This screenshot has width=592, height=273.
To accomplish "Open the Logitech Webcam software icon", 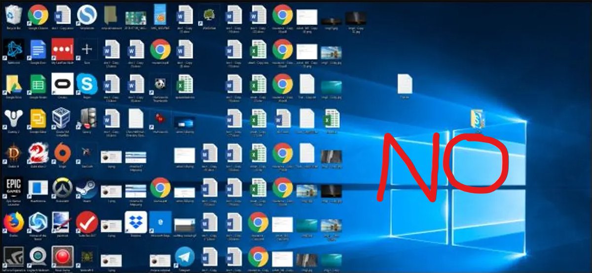I will 37,257.
